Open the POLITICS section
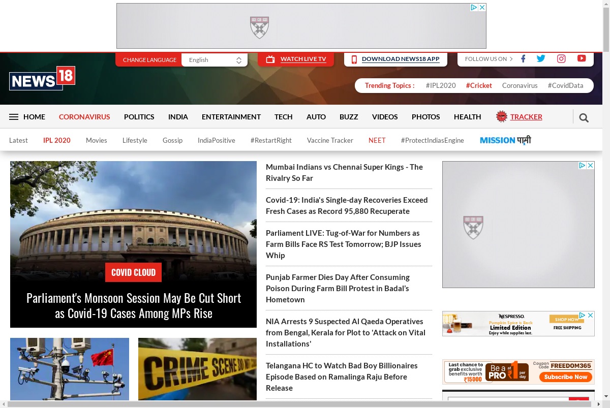 (x=139, y=117)
